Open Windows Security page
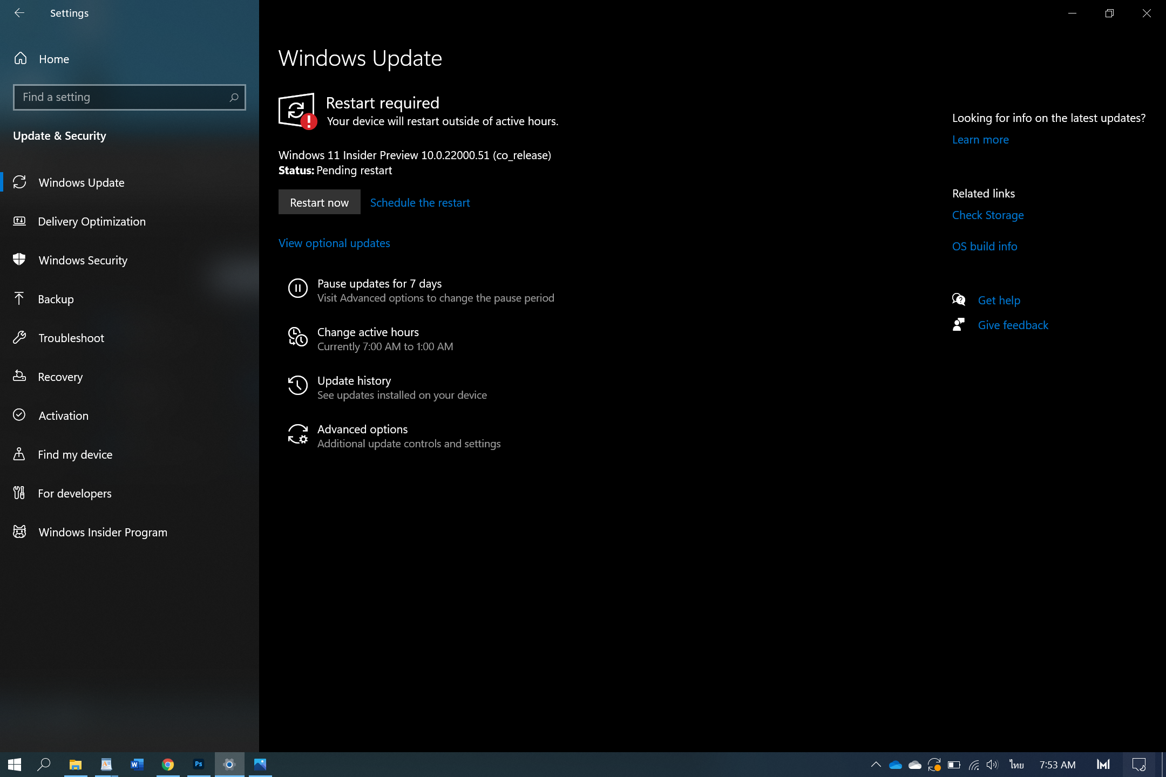The height and width of the screenshot is (777, 1166). click(130, 260)
